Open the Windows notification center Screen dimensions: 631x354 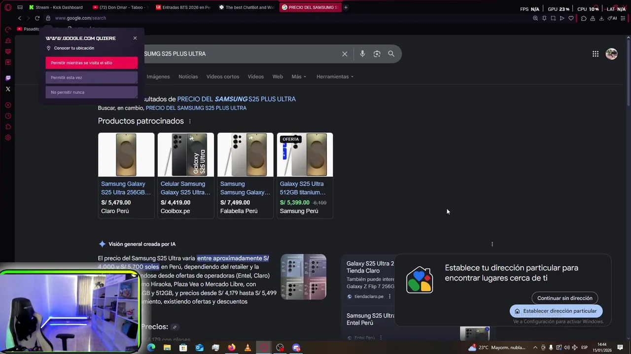[x=620, y=348]
